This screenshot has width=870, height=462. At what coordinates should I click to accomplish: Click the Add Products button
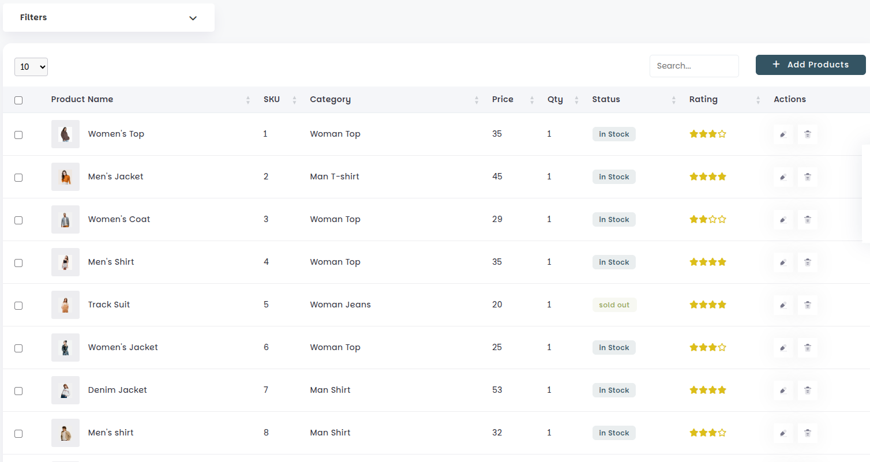811,65
